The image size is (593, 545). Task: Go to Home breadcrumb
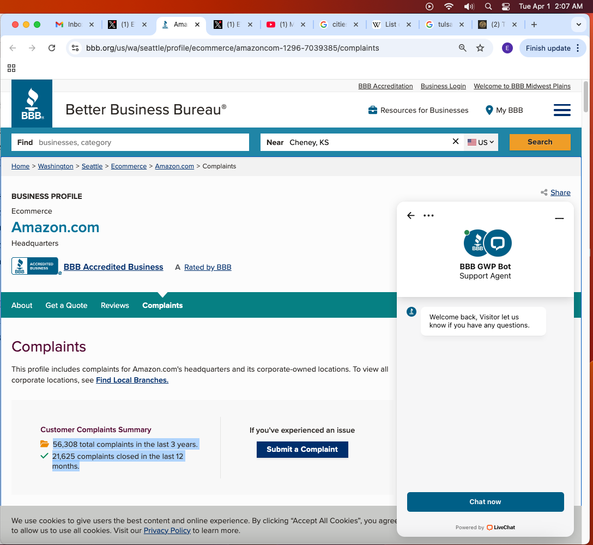[x=20, y=166]
